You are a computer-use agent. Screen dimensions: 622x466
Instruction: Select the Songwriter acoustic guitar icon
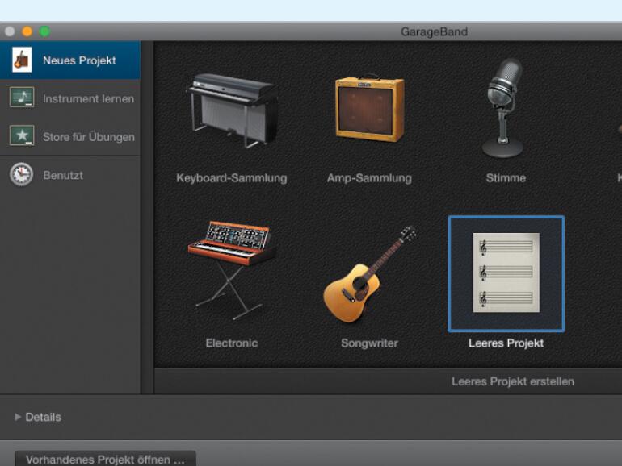[x=369, y=274]
